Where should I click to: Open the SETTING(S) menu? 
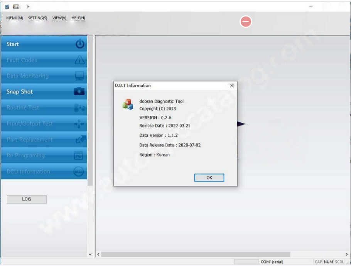[x=37, y=18]
